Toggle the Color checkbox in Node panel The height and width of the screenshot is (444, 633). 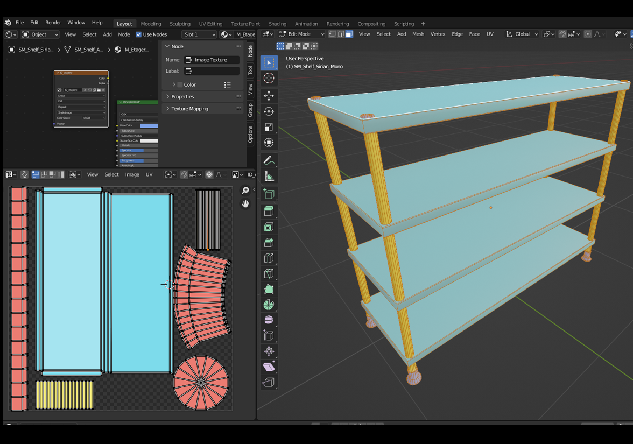180,85
